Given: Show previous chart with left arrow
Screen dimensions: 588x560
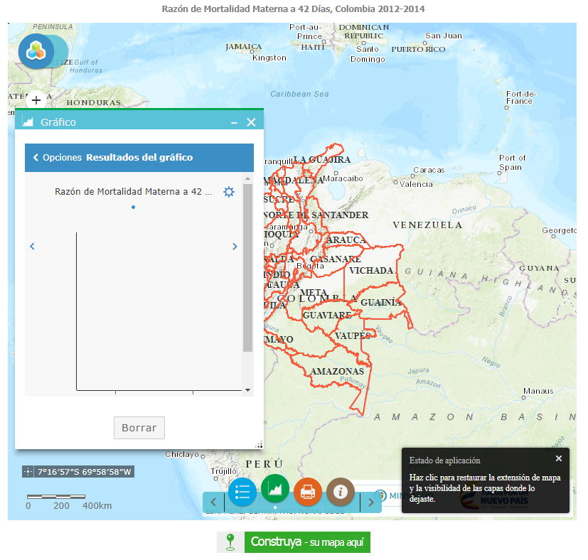Looking at the screenshot, I should [32, 247].
